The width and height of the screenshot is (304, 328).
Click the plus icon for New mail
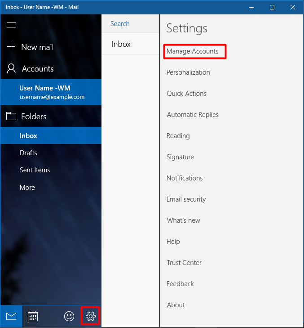pyautogui.click(x=11, y=47)
